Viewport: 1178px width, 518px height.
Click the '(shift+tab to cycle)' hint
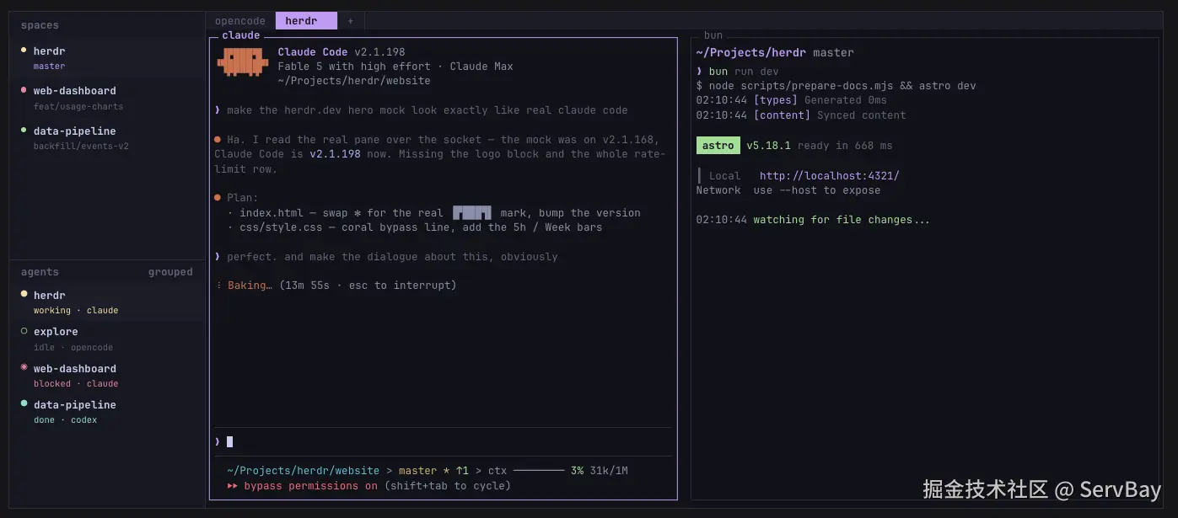447,486
